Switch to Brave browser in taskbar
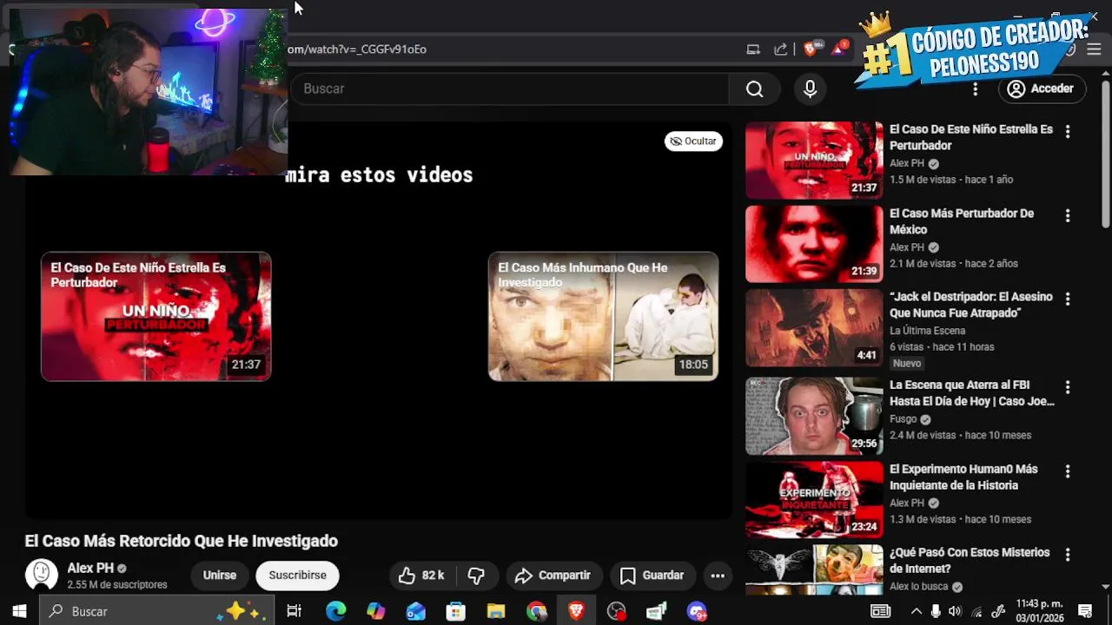 (576, 611)
